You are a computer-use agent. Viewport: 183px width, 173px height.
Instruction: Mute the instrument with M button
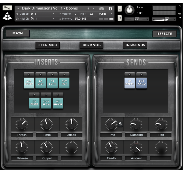(120, 18)
